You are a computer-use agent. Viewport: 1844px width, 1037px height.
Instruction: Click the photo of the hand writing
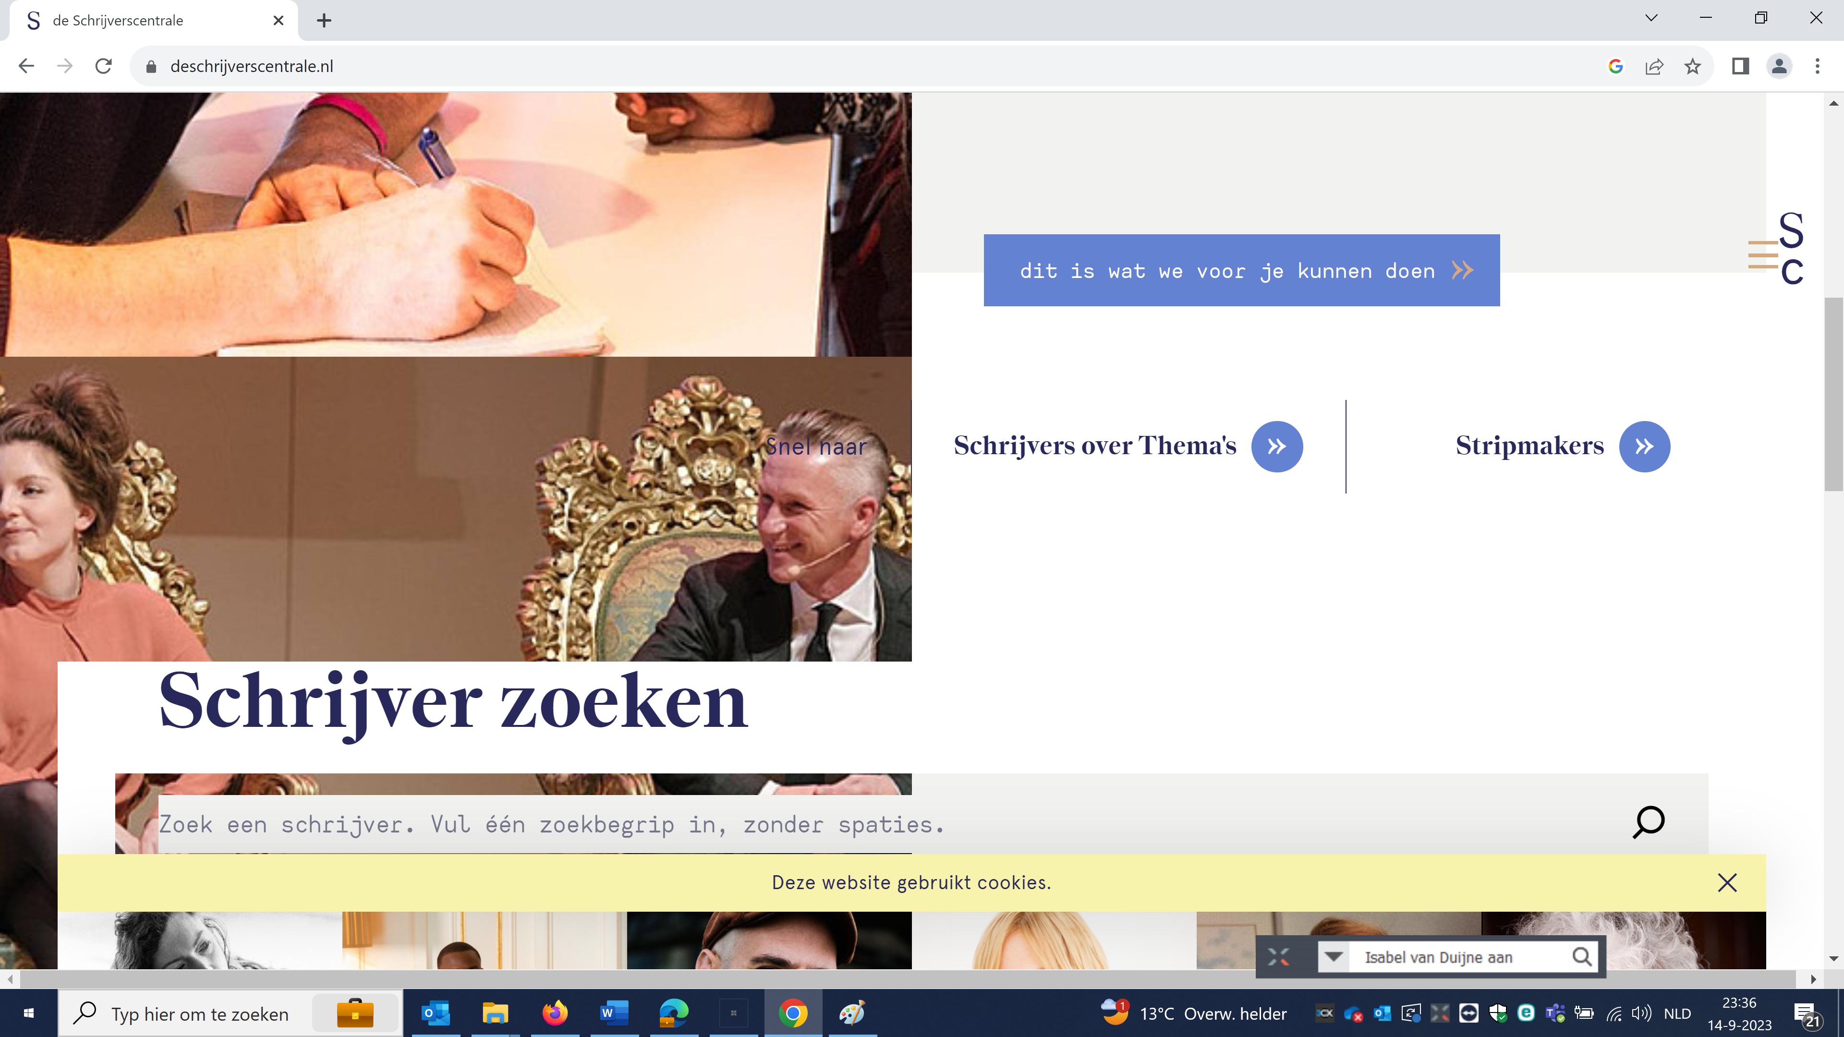[455, 224]
